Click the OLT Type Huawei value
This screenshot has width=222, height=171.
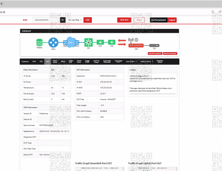pos(108,99)
